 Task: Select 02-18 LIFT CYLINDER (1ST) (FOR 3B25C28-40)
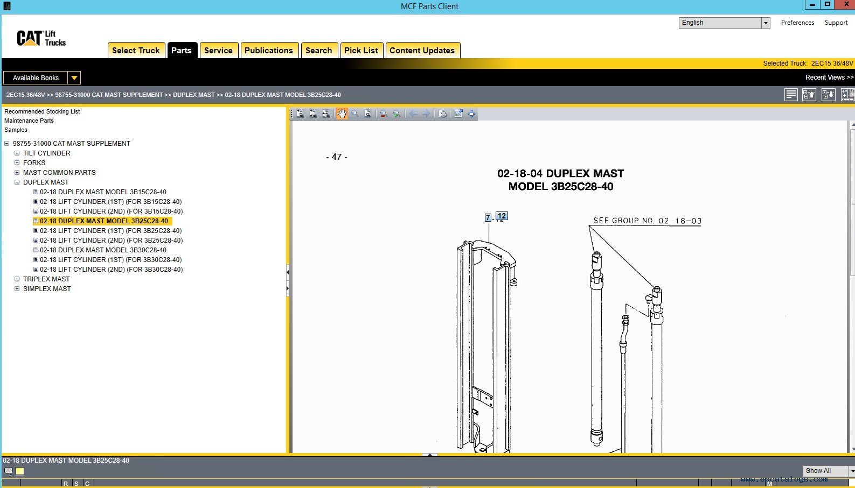[111, 231]
